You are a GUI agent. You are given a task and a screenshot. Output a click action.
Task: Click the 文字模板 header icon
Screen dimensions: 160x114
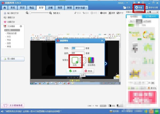coord(5,26)
